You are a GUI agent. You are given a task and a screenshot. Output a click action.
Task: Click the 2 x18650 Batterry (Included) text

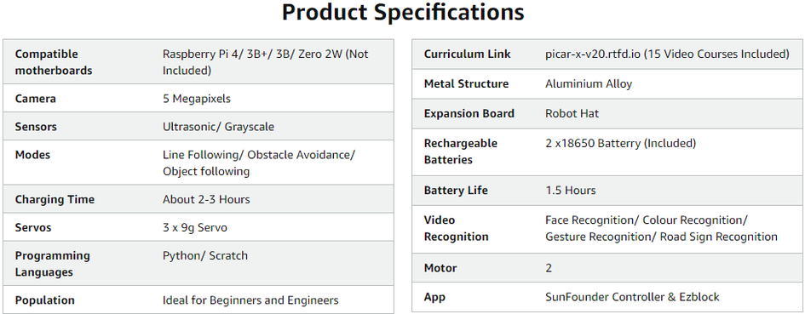coord(621,143)
